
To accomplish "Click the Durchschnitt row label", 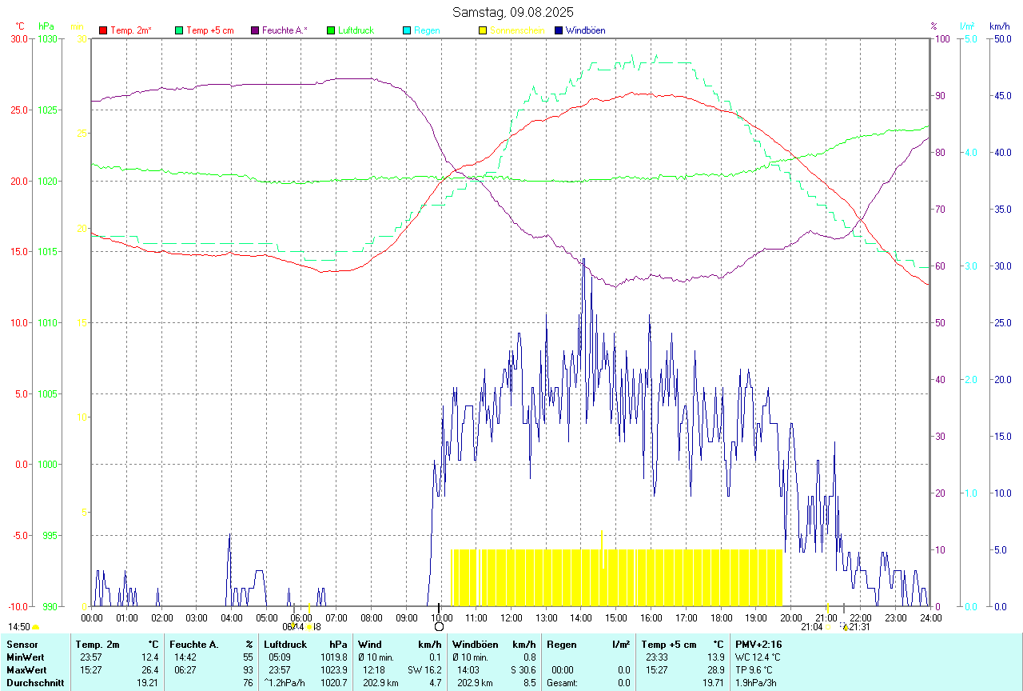I will pos(32,683).
